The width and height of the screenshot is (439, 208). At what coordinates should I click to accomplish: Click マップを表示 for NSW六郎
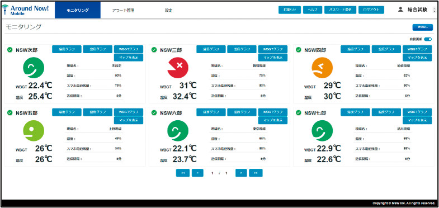(x=273, y=120)
